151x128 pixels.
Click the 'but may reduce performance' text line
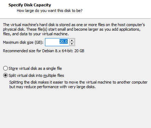pyautogui.click(x=52, y=87)
